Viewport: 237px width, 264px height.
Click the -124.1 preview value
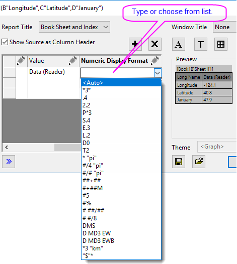217,85
